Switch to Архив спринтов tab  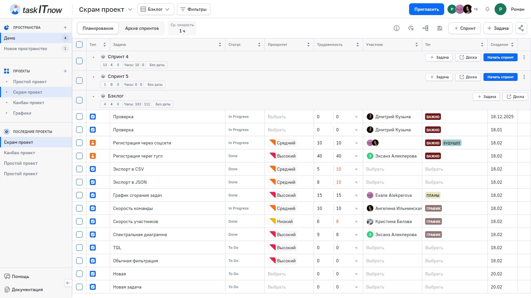click(142, 28)
